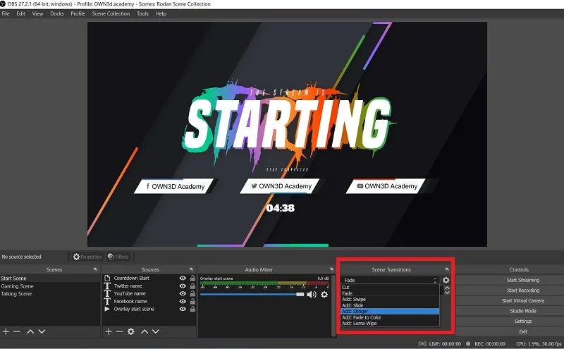564x349 pixels.
Task: Hide the Countdown Start source
Action: point(183,278)
